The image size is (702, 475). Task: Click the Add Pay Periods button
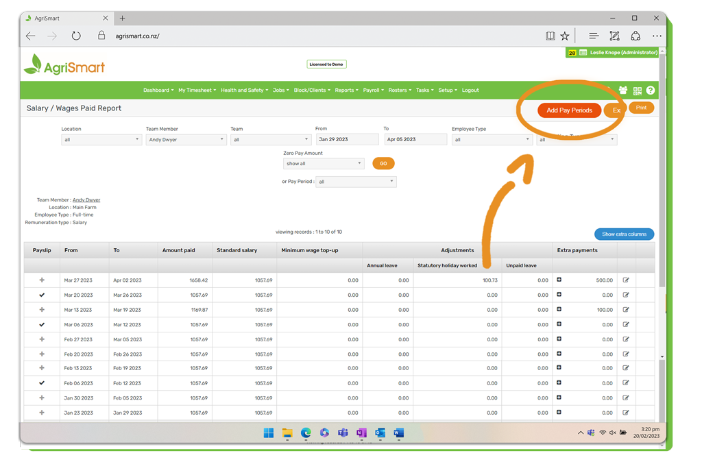[569, 110]
